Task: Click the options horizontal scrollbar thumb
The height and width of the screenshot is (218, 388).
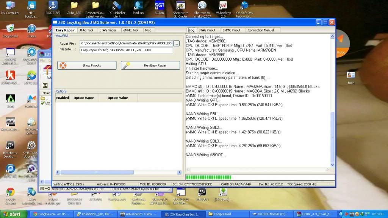Action: 97,172
